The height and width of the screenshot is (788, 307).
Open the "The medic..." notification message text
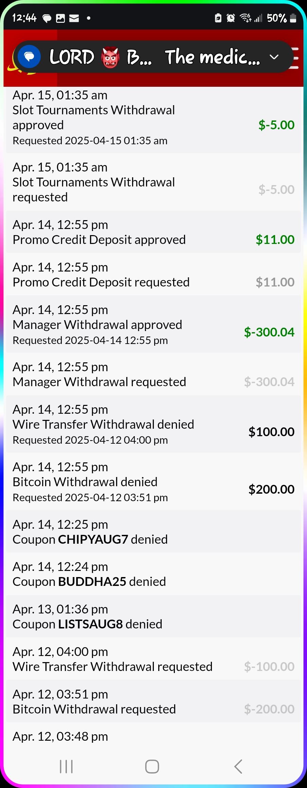[212, 57]
